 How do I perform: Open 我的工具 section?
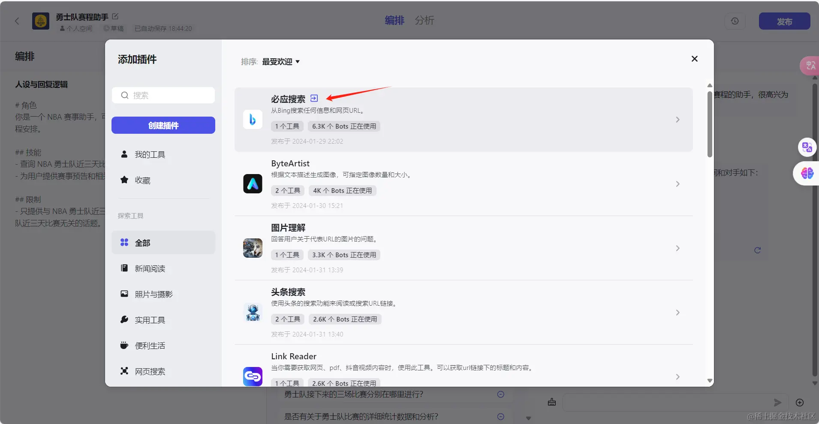click(x=163, y=154)
